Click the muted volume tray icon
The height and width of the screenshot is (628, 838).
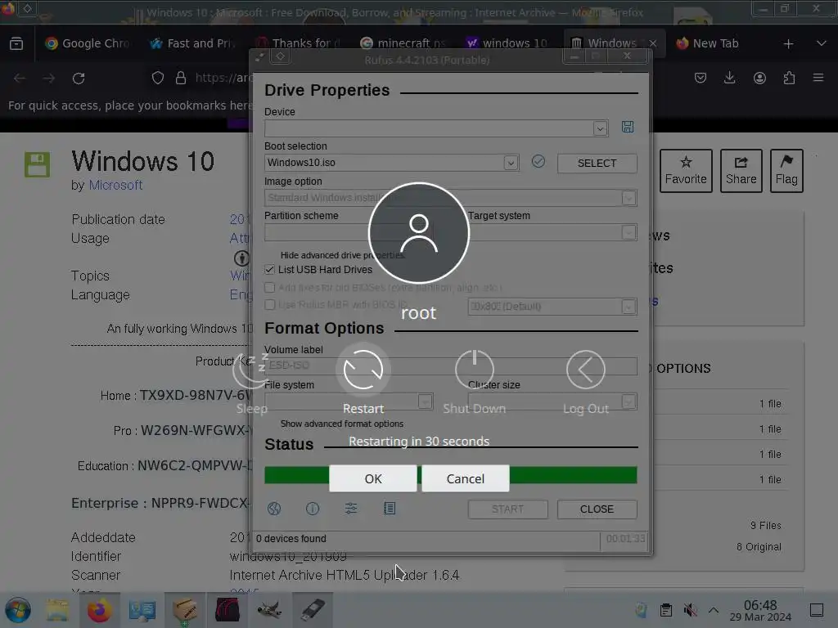[x=690, y=610]
